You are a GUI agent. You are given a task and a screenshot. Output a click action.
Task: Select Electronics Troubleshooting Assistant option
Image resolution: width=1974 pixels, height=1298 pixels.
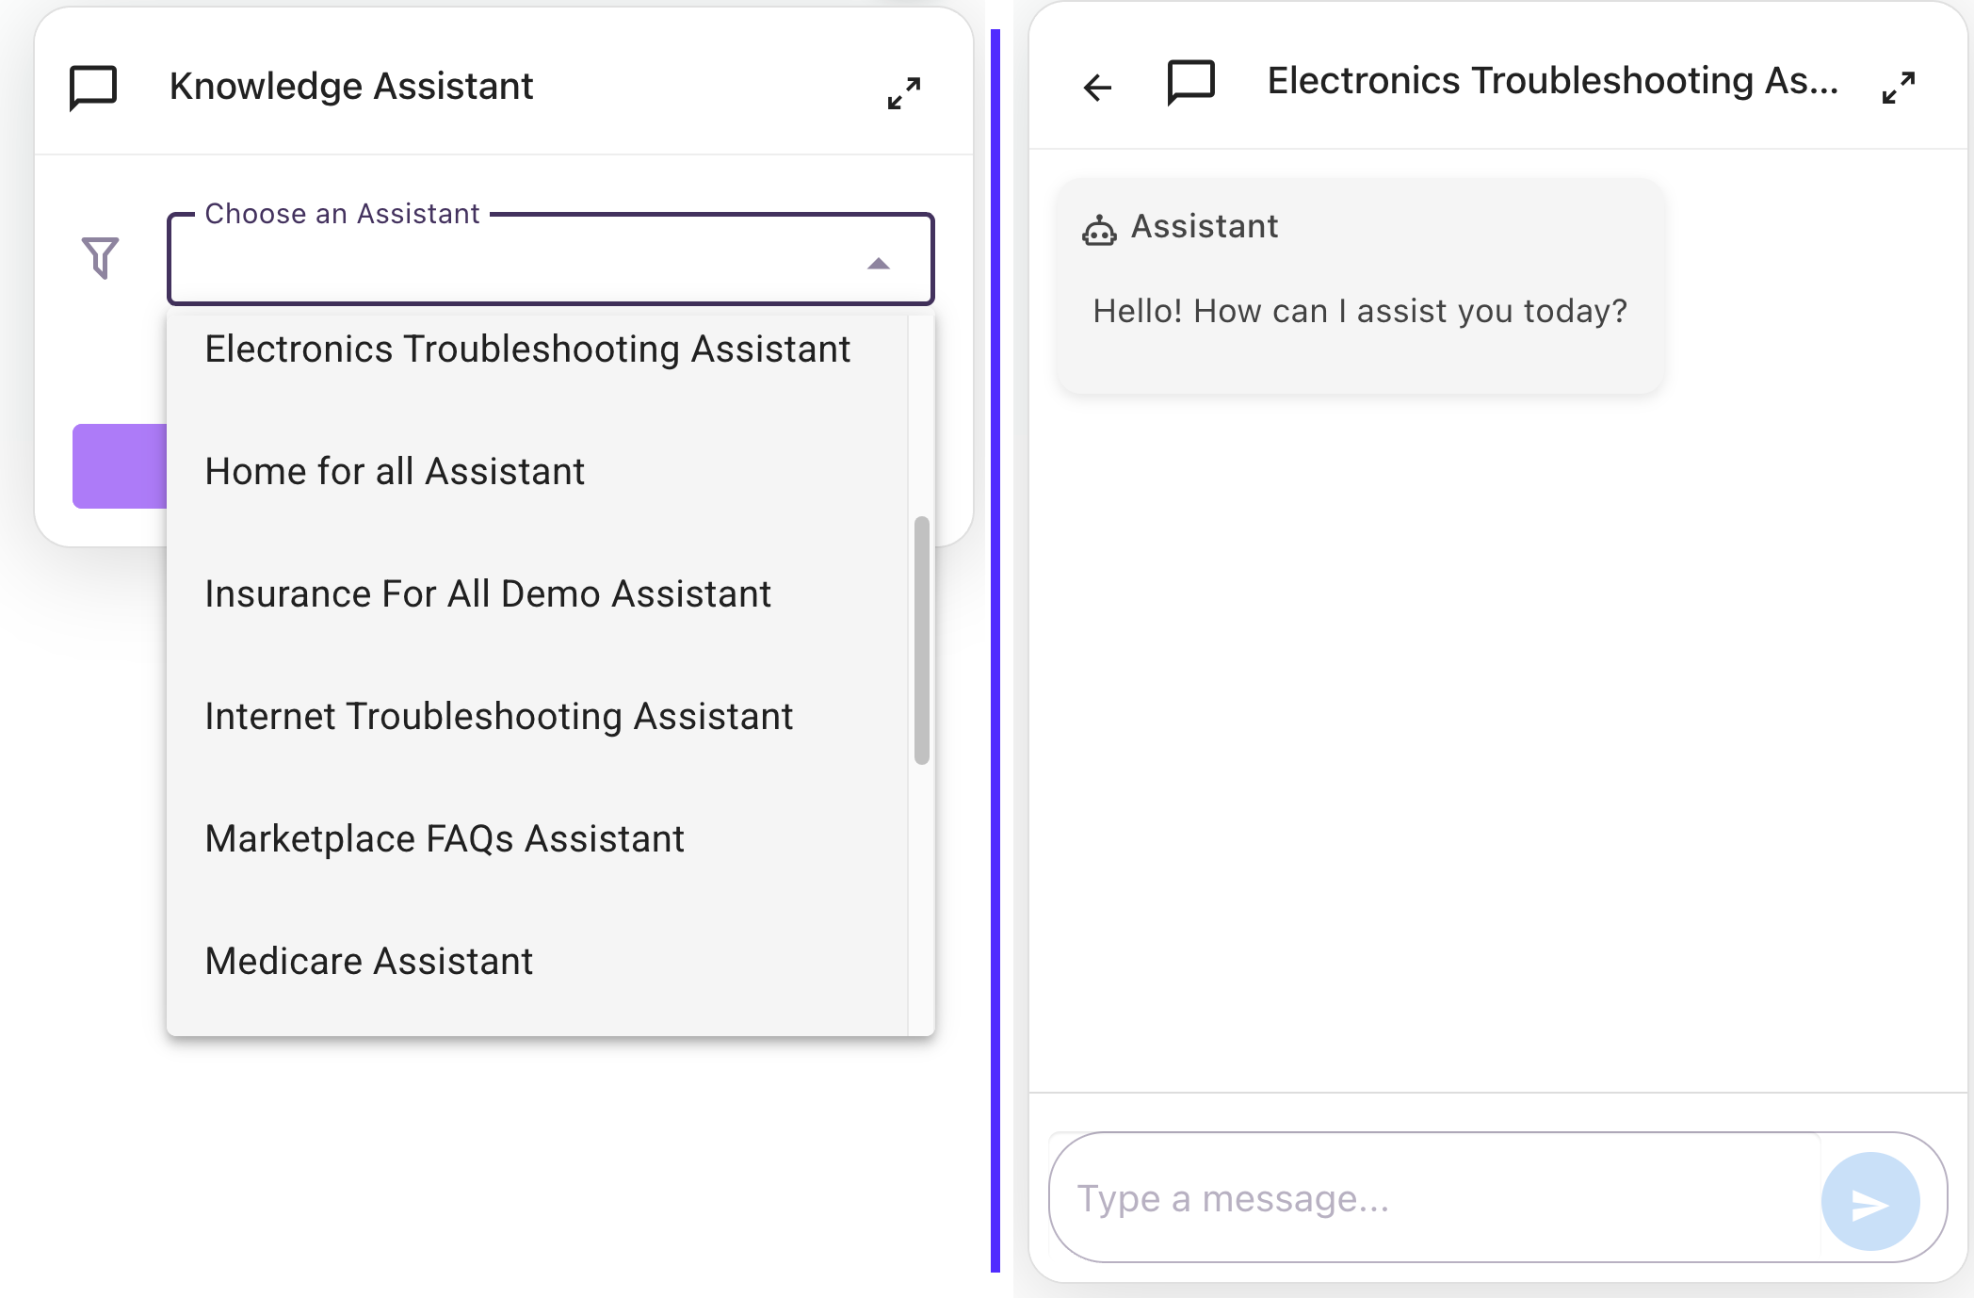point(527,349)
